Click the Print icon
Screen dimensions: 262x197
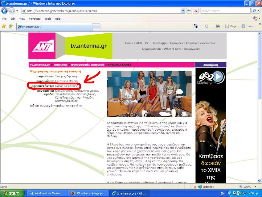pos(218,26)
